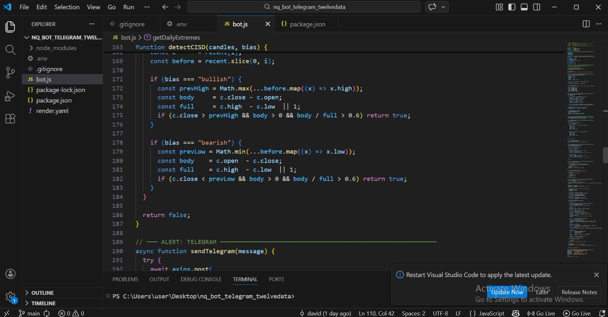The width and height of the screenshot is (608, 317).
Task: Toggle the bottom panel visibility
Action: point(525,7)
